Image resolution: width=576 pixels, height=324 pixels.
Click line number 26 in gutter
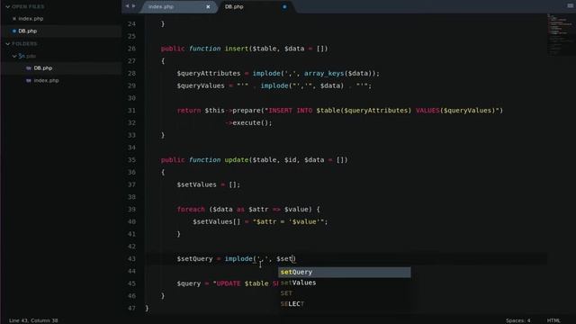click(131, 49)
